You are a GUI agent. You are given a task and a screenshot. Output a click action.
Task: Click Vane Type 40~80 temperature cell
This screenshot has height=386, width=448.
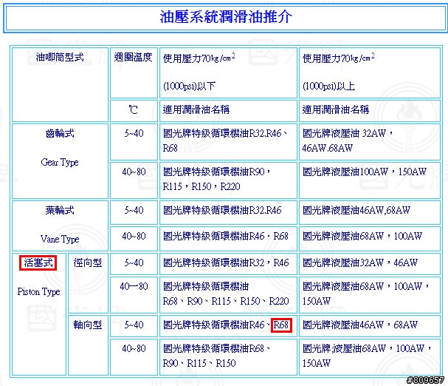pyautogui.click(x=134, y=239)
